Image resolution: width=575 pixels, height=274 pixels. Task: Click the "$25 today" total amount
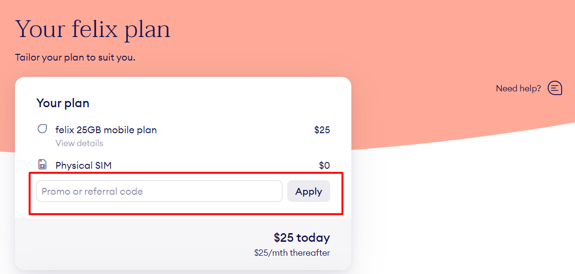302,237
